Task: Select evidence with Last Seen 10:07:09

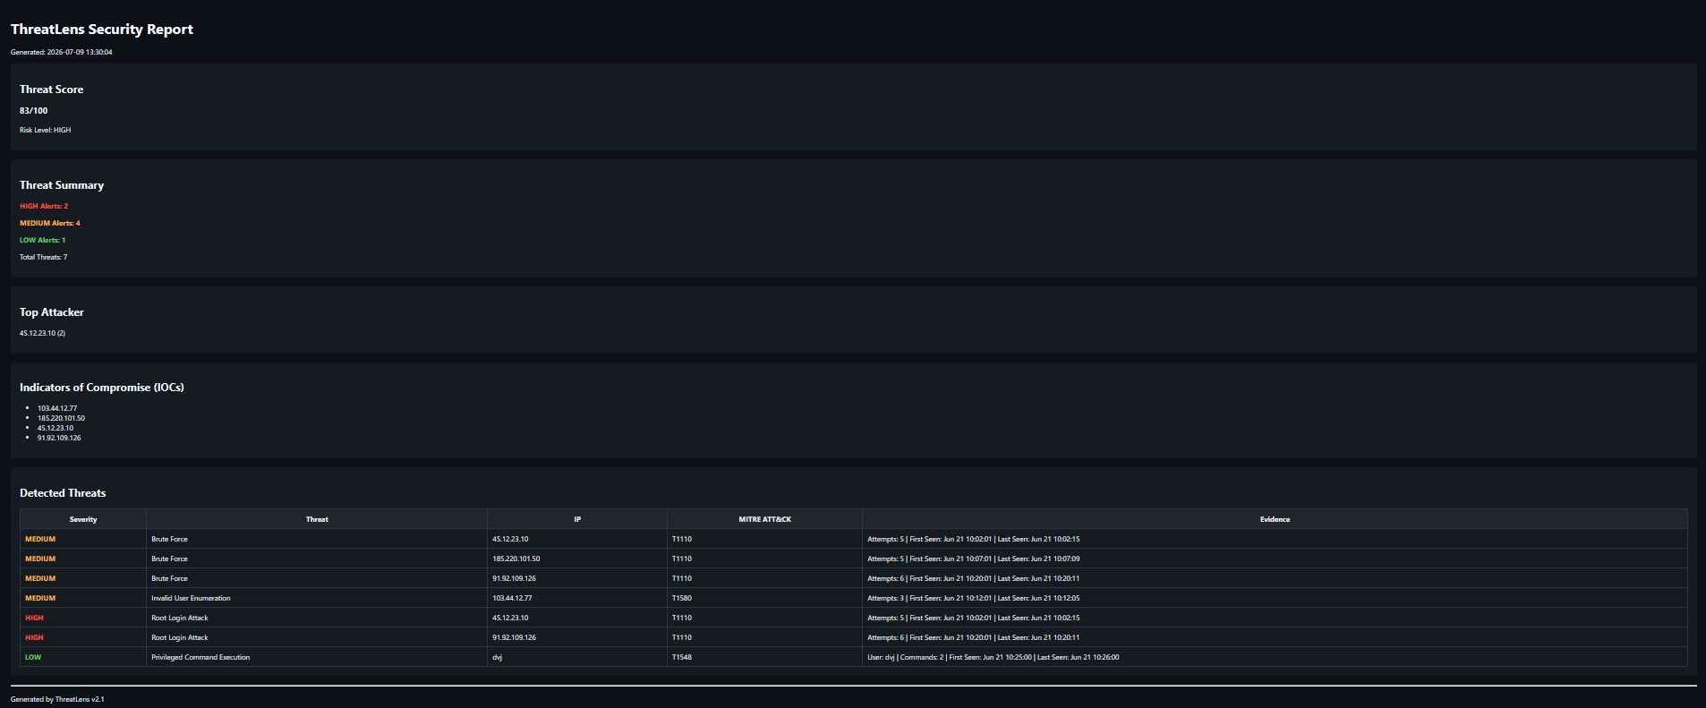Action: coord(974,559)
